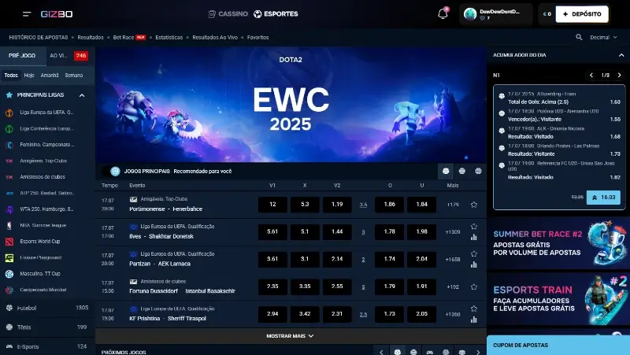Bet on draw odds 3.1 Partizan match

pos(305,259)
